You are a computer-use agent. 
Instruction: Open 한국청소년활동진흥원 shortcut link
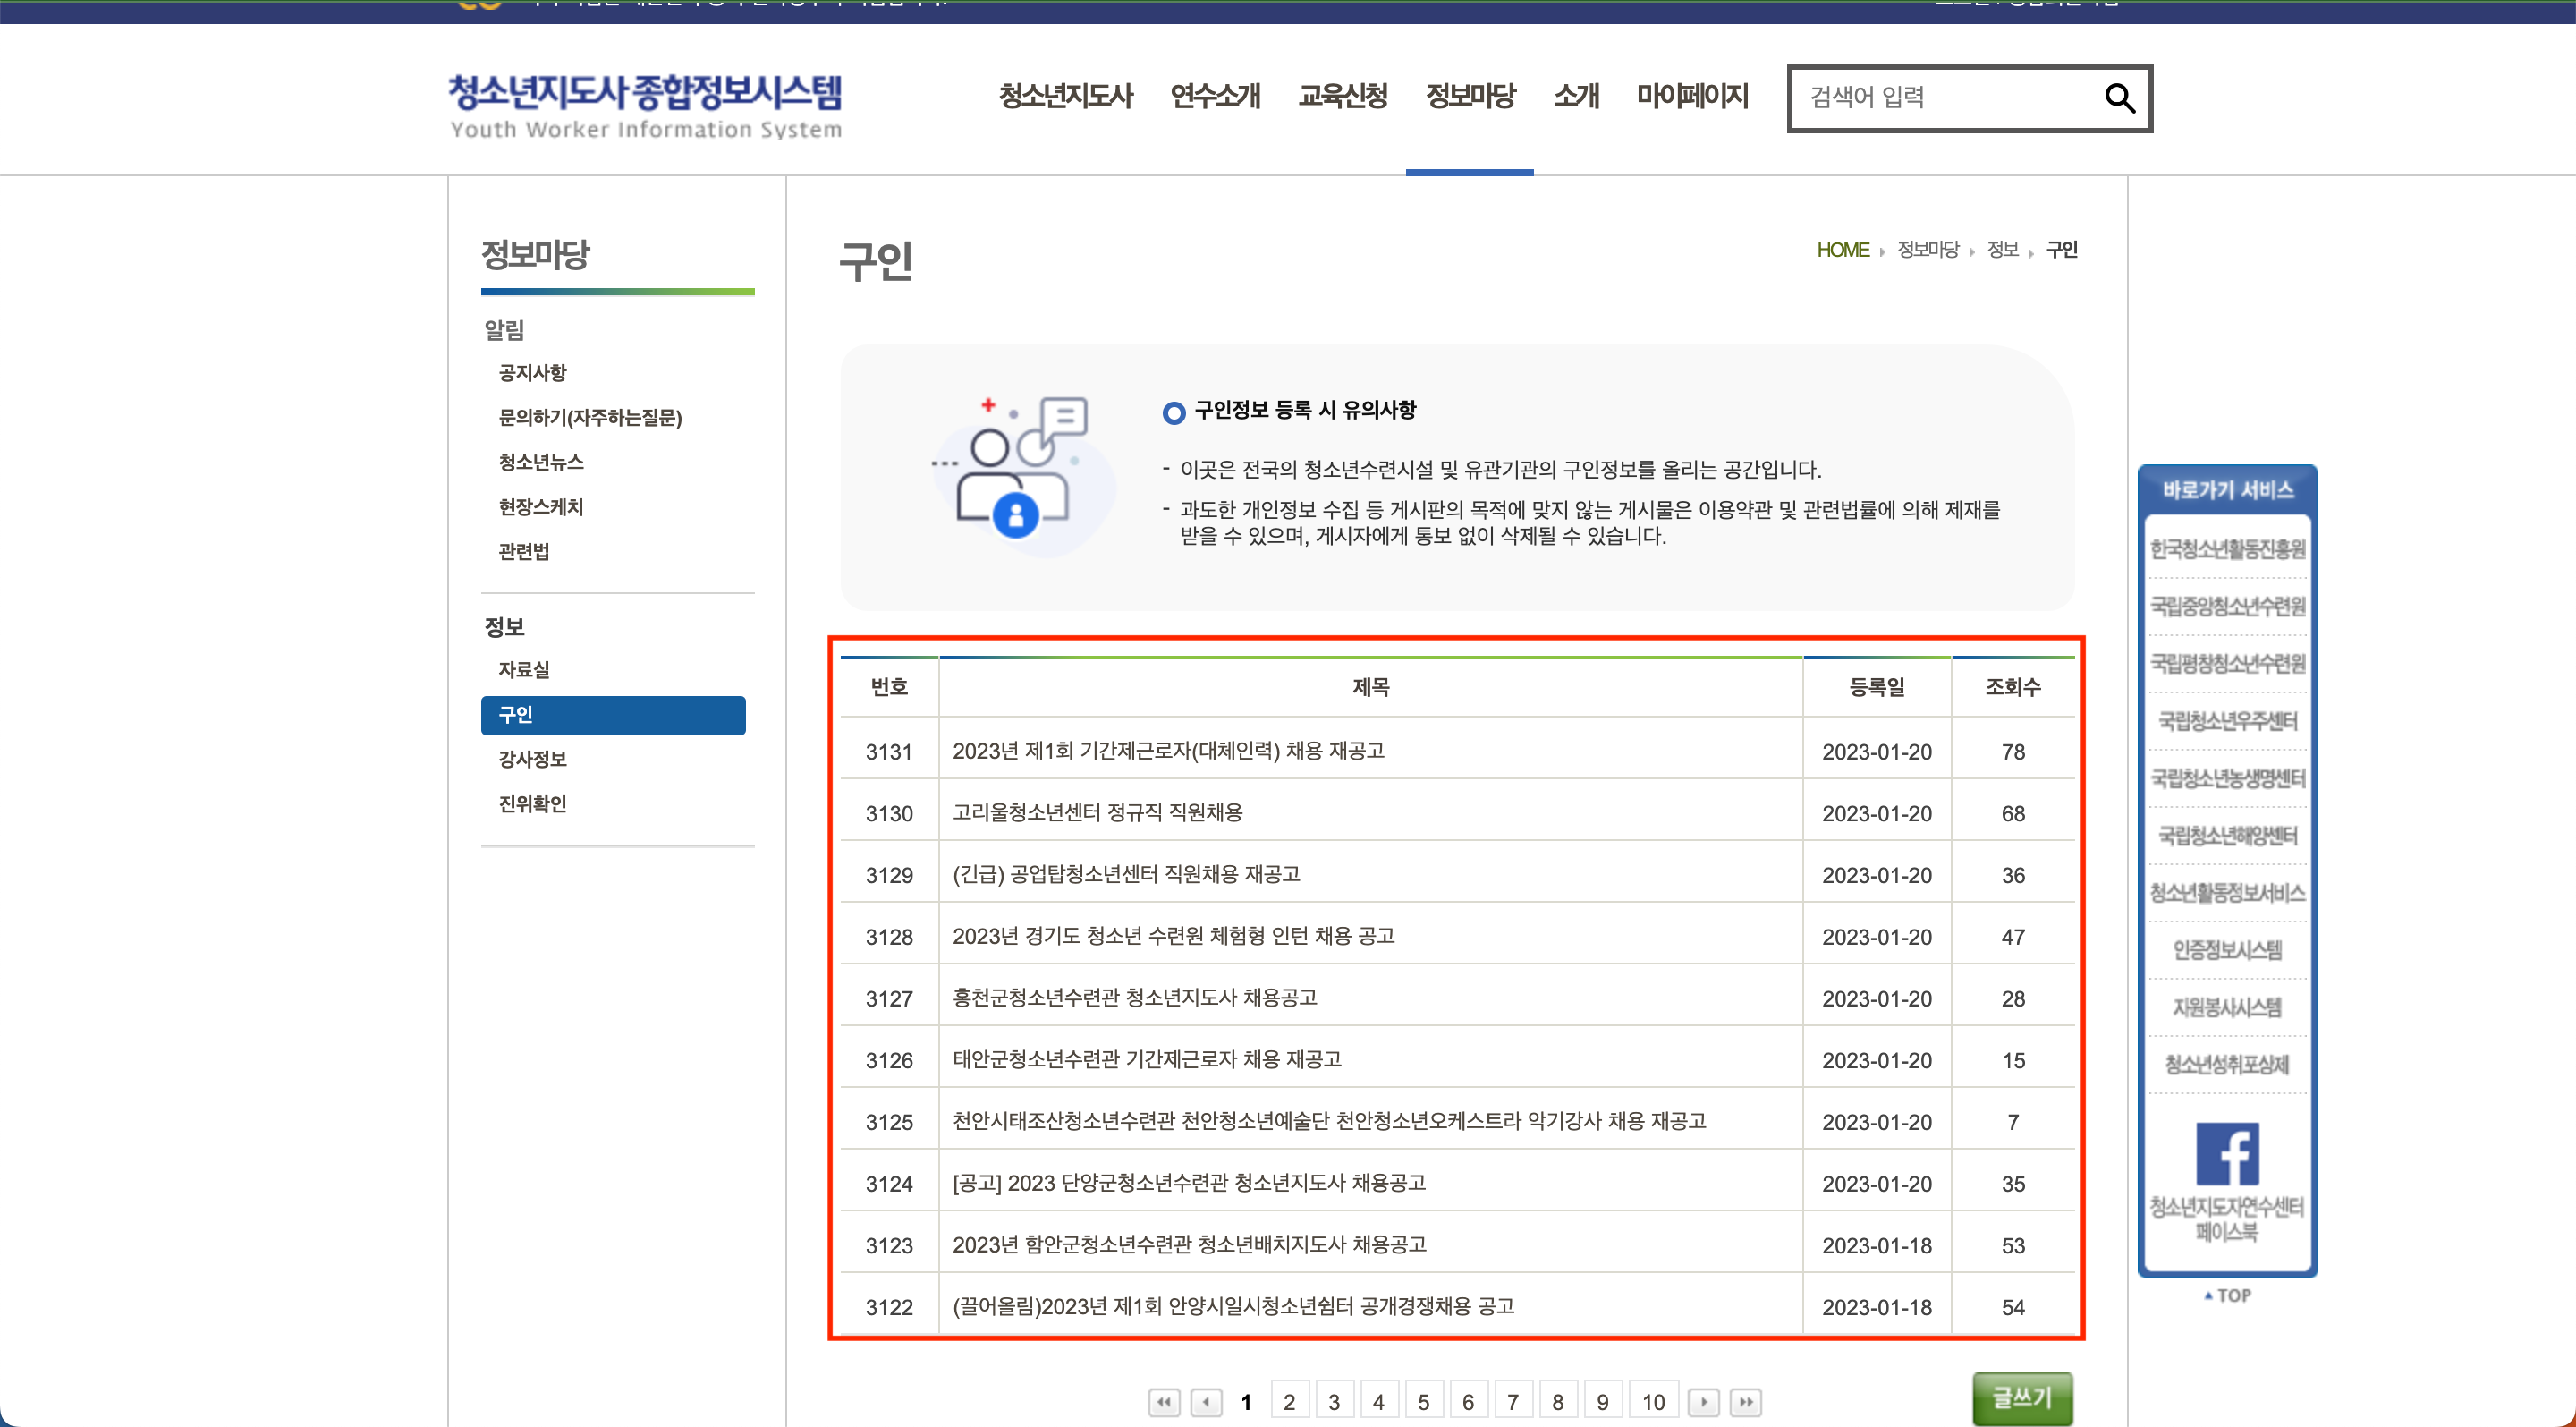pos(2227,549)
